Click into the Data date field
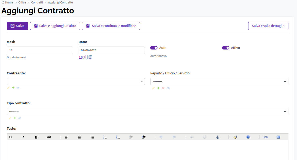The width and height of the screenshot is (297, 160). pyautogui.click(x=112, y=51)
